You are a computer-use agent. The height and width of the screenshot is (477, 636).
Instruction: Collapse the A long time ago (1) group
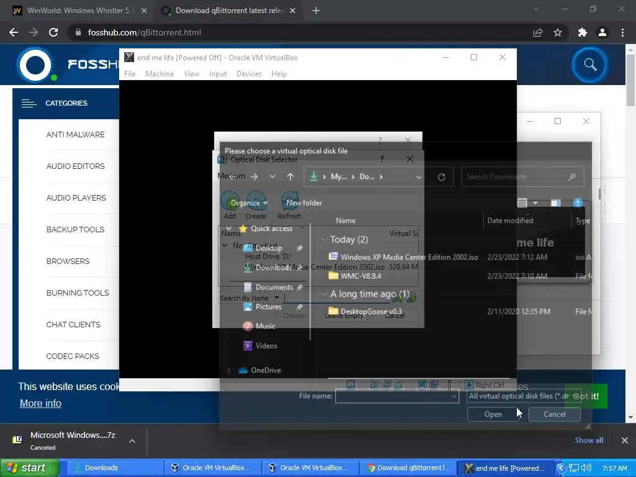[324, 294]
